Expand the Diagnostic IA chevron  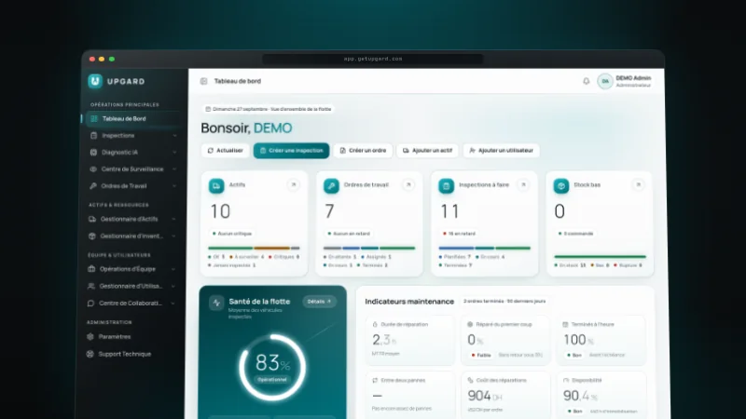(x=174, y=153)
